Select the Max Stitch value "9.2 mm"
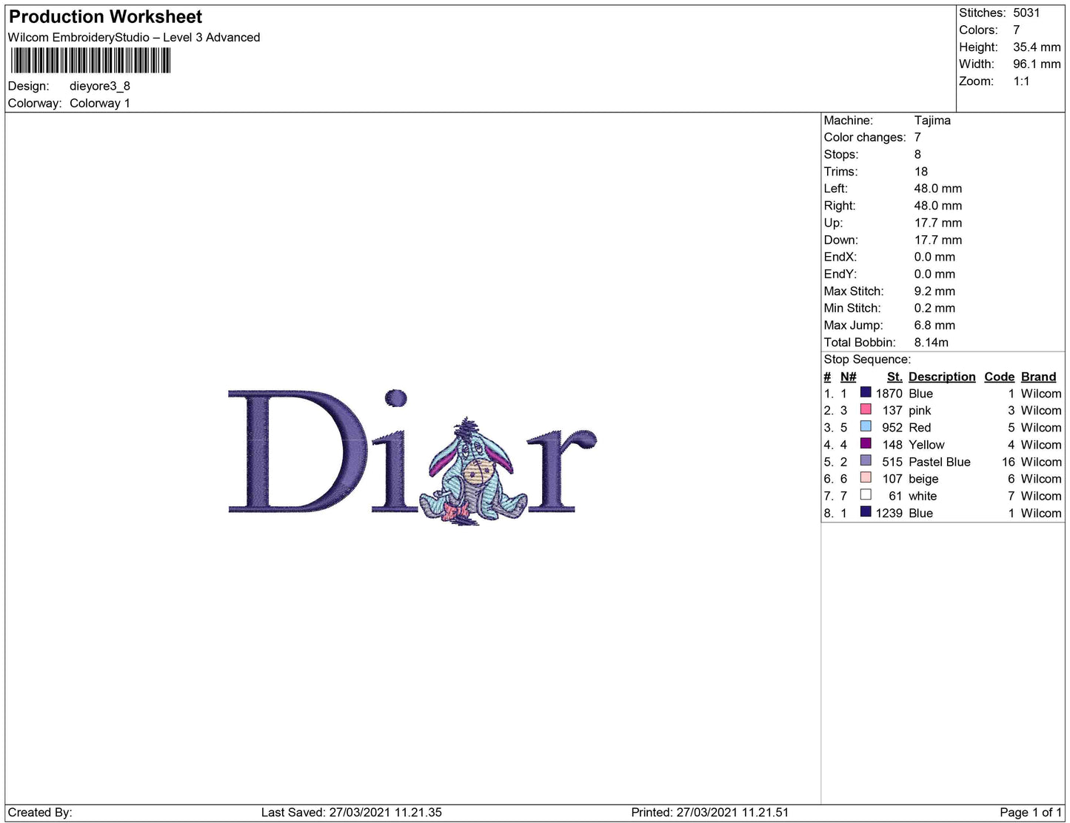This screenshot has height=823, width=1070. tap(934, 292)
